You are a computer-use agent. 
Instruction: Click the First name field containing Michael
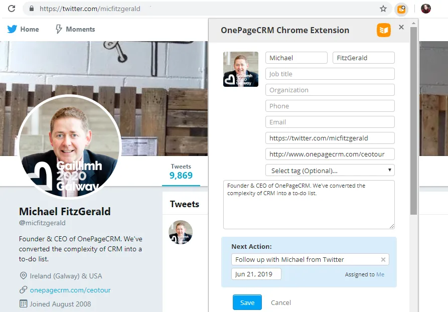tap(296, 58)
